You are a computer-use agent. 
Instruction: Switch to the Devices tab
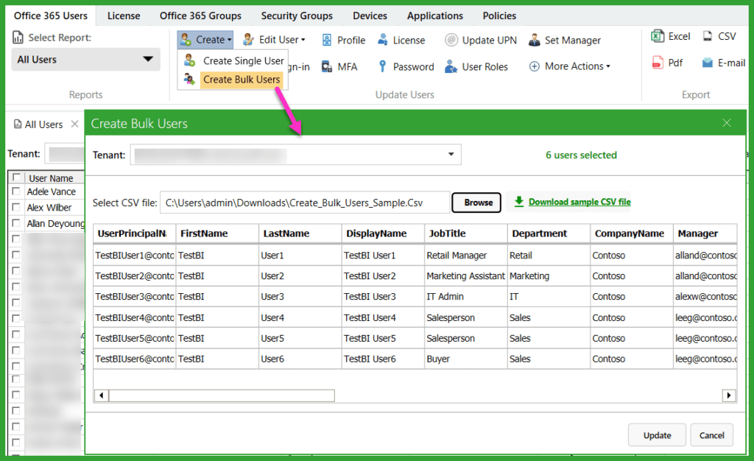370,16
